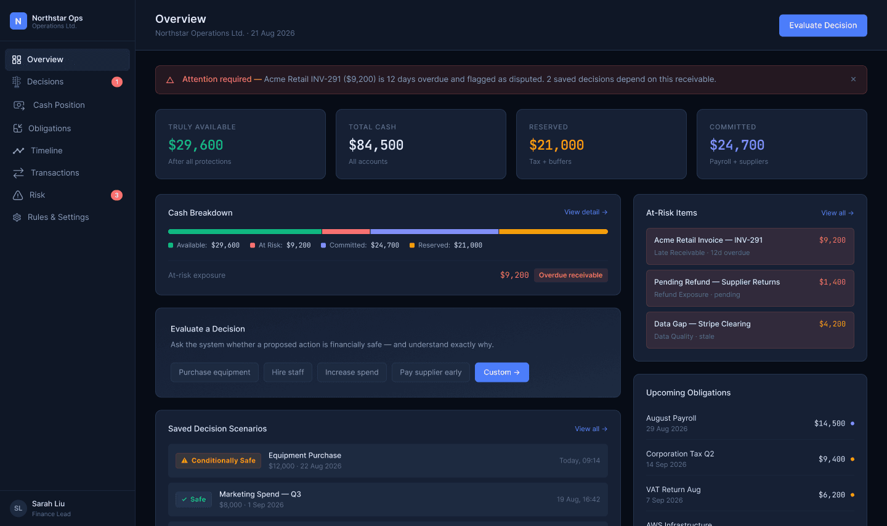Open the Marketing Spend Q3 saved scenario
The image size is (887, 526).
tap(388, 500)
